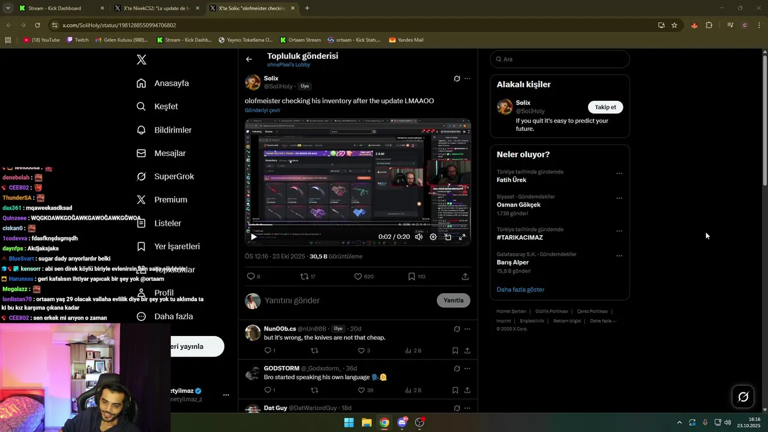Image resolution: width=768 pixels, height=432 pixels.
Task: Open a new browser tab
Action: 307,8
